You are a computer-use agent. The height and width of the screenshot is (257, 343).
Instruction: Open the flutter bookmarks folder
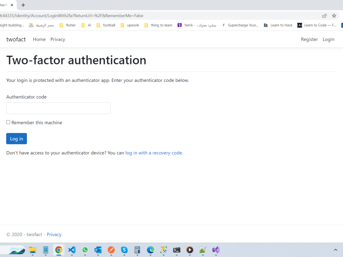(67, 25)
